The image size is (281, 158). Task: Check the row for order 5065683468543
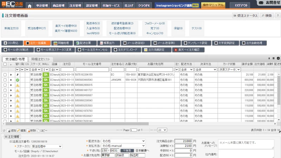(5, 80)
